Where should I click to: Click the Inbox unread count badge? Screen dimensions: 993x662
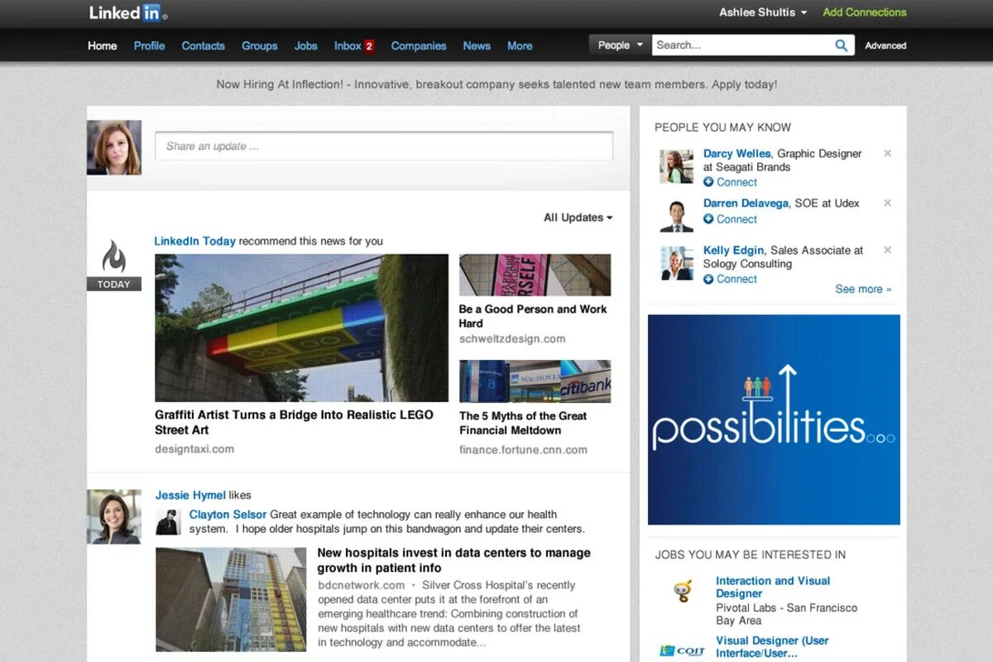pyautogui.click(x=369, y=46)
